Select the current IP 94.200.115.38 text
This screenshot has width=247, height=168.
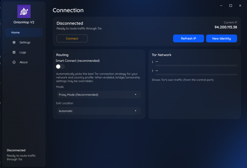coord(226,27)
